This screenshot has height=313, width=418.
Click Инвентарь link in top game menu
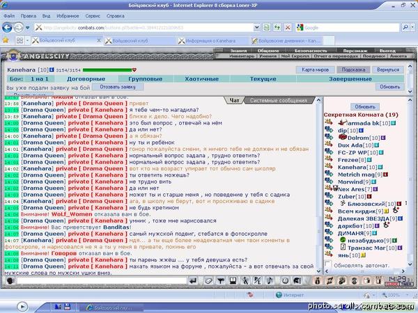(x=242, y=56)
